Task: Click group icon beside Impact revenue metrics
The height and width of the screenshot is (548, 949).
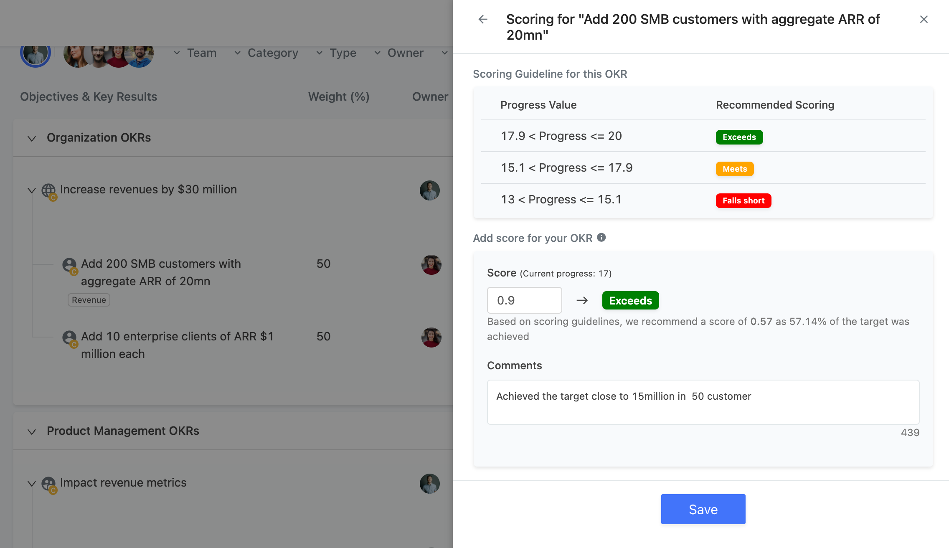Action: pyautogui.click(x=49, y=485)
